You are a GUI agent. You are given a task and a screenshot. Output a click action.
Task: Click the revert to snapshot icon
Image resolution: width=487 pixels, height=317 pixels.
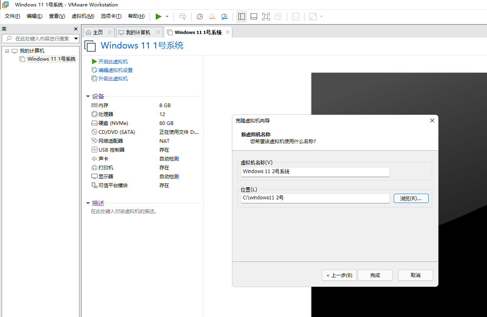(x=212, y=17)
